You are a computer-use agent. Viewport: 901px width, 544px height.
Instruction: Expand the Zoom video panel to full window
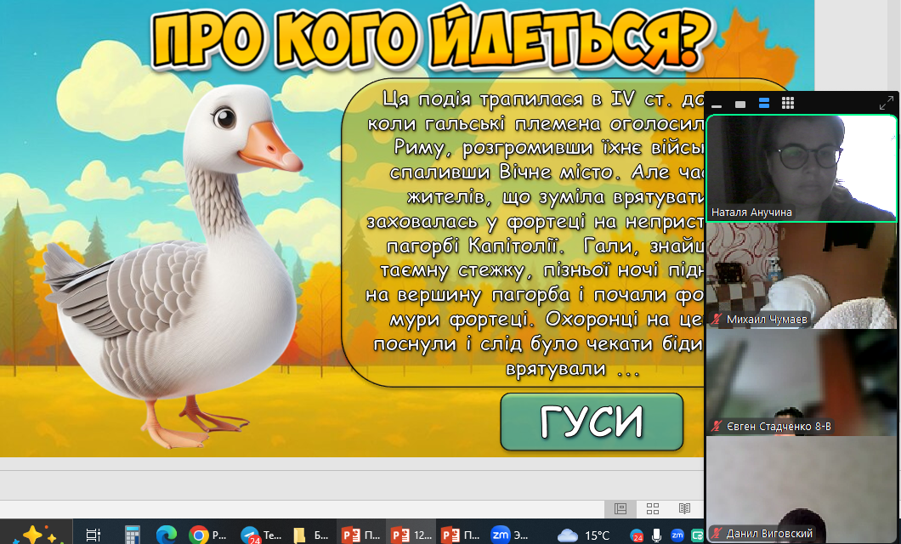coord(886,103)
